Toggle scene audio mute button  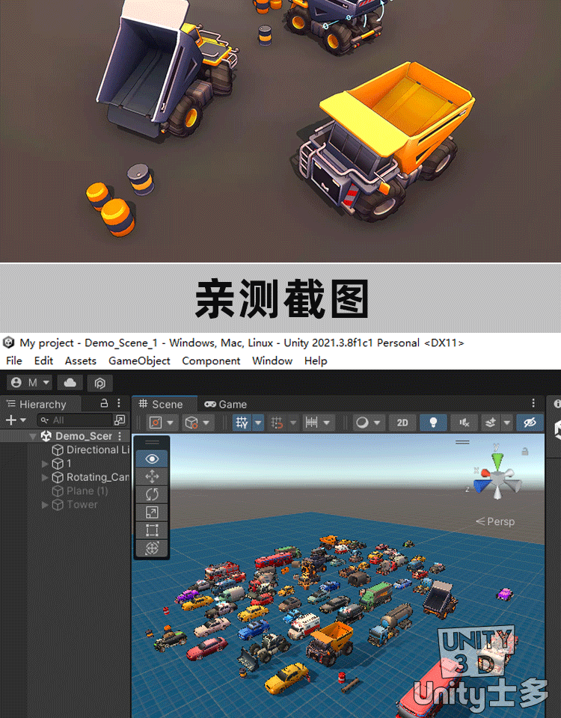point(464,423)
